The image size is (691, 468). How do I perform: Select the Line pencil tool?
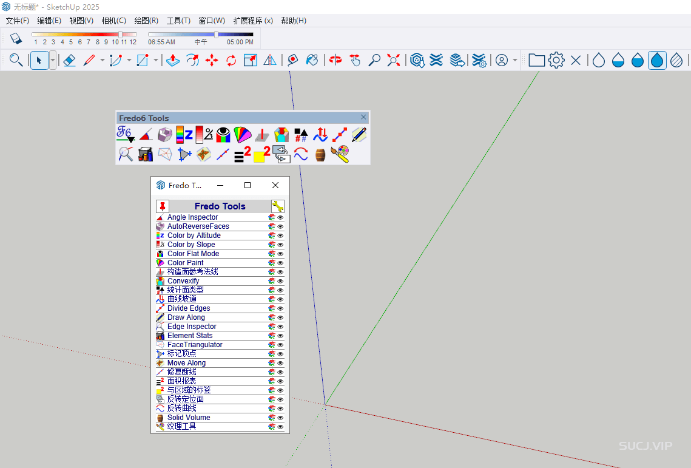coord(89,60)
